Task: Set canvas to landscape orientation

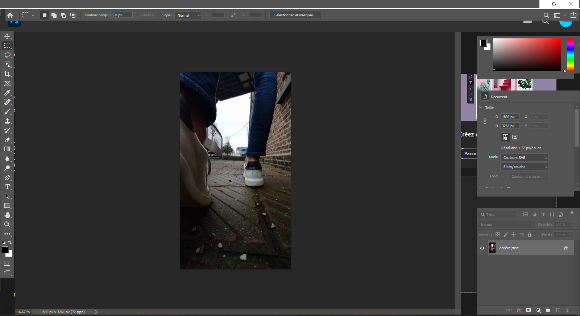Action: 515,137
